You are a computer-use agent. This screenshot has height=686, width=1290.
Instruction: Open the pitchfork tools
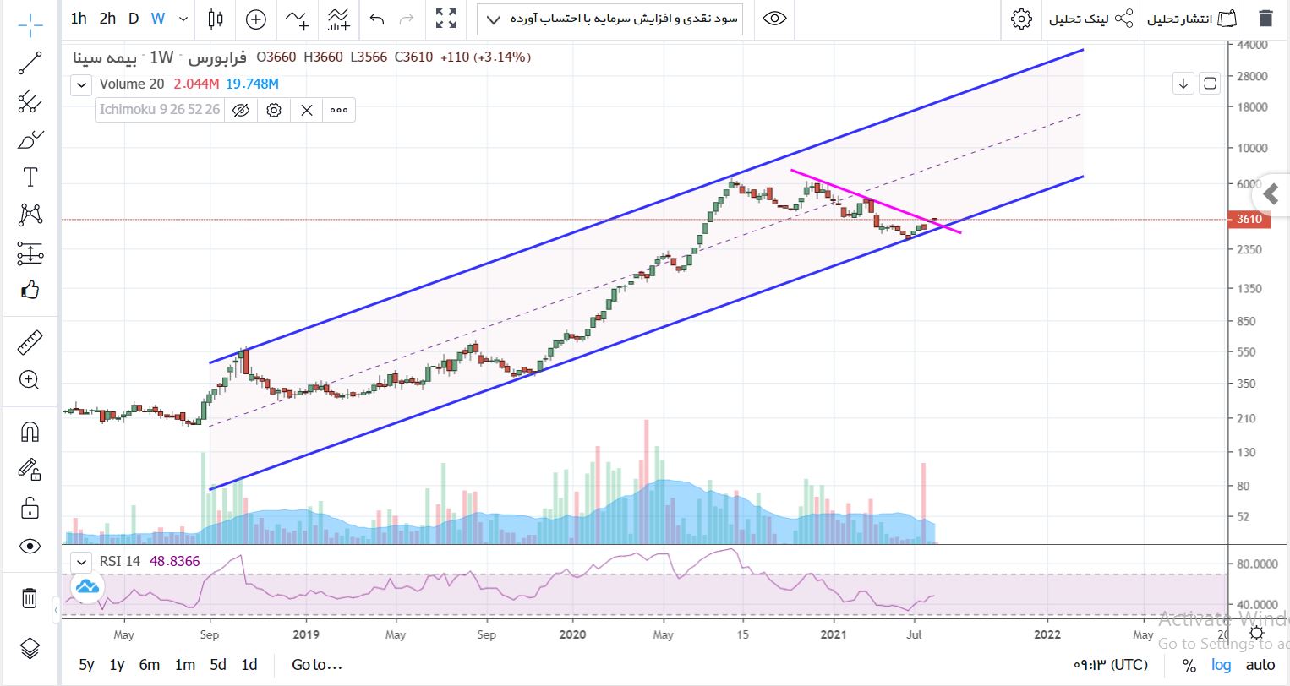(x=30, y=101)
